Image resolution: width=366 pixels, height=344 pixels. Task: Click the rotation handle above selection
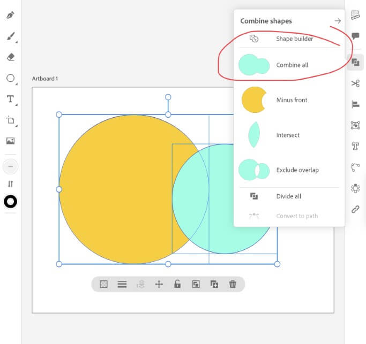168,97
